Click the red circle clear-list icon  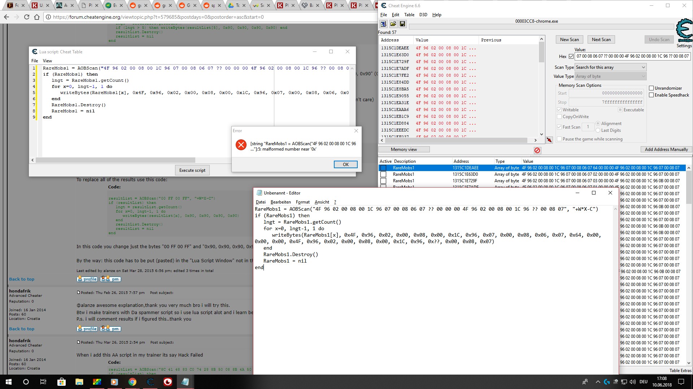pyautogui.click(x=537, y=150)
